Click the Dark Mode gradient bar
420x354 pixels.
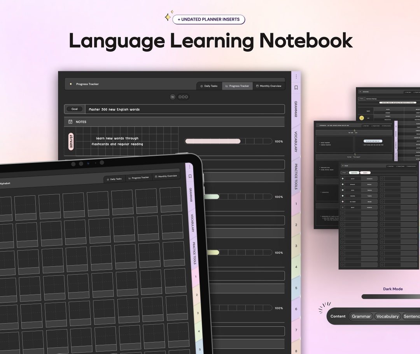point(391,296)
